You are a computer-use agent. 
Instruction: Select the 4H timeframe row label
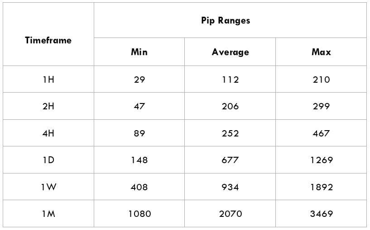[x=48, y=133]
